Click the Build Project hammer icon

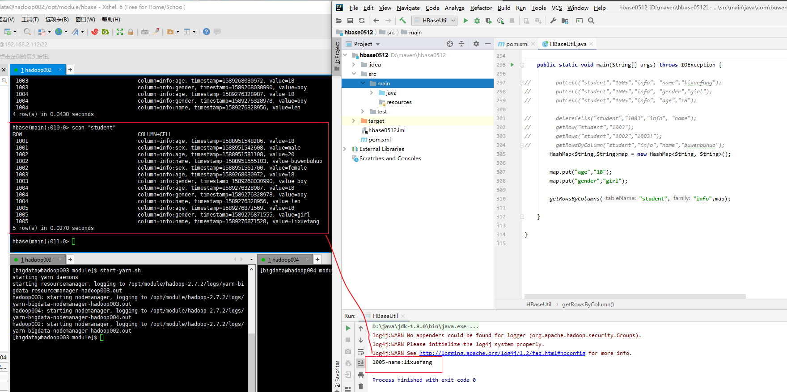[402, 21]
